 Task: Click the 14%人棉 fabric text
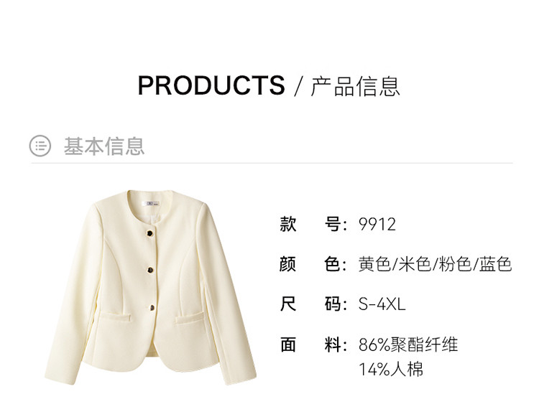click(x=391, y=370)
